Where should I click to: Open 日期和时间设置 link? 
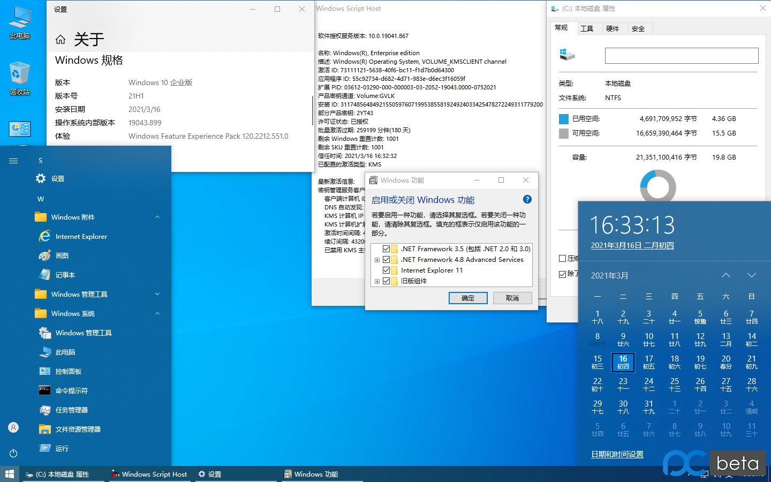[617, 454]
